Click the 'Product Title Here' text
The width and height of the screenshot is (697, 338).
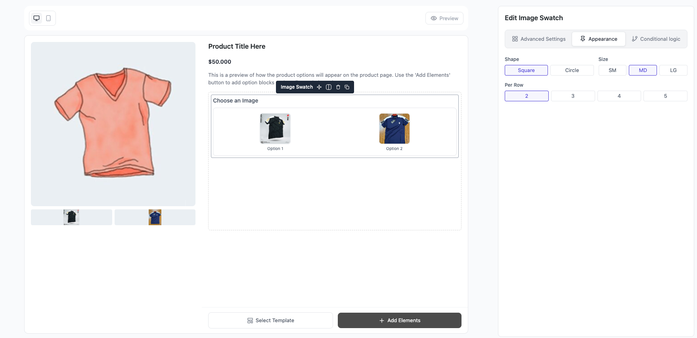(237, 46)
